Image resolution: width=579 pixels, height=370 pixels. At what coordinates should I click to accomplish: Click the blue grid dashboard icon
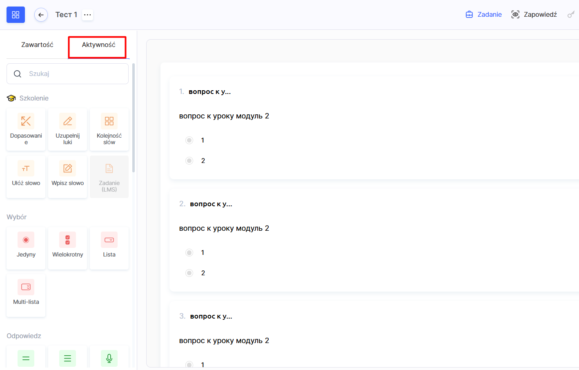(16, 15)
